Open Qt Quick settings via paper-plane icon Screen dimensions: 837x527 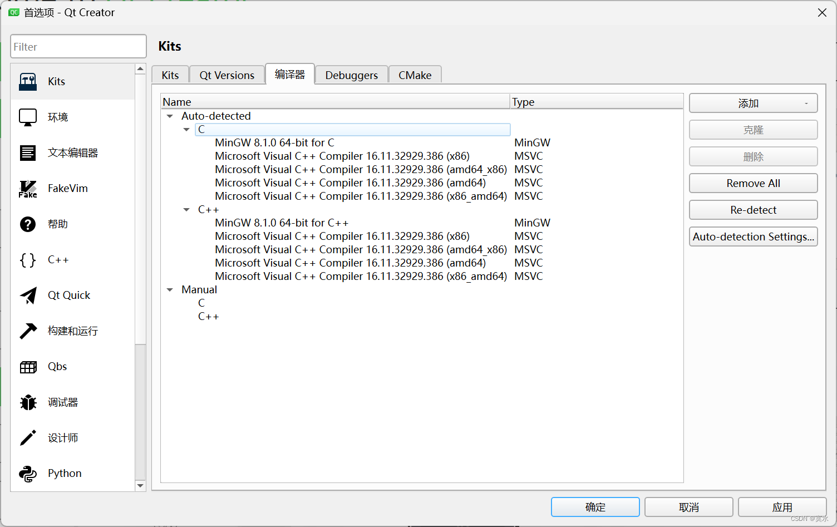(x=27, y=295)
